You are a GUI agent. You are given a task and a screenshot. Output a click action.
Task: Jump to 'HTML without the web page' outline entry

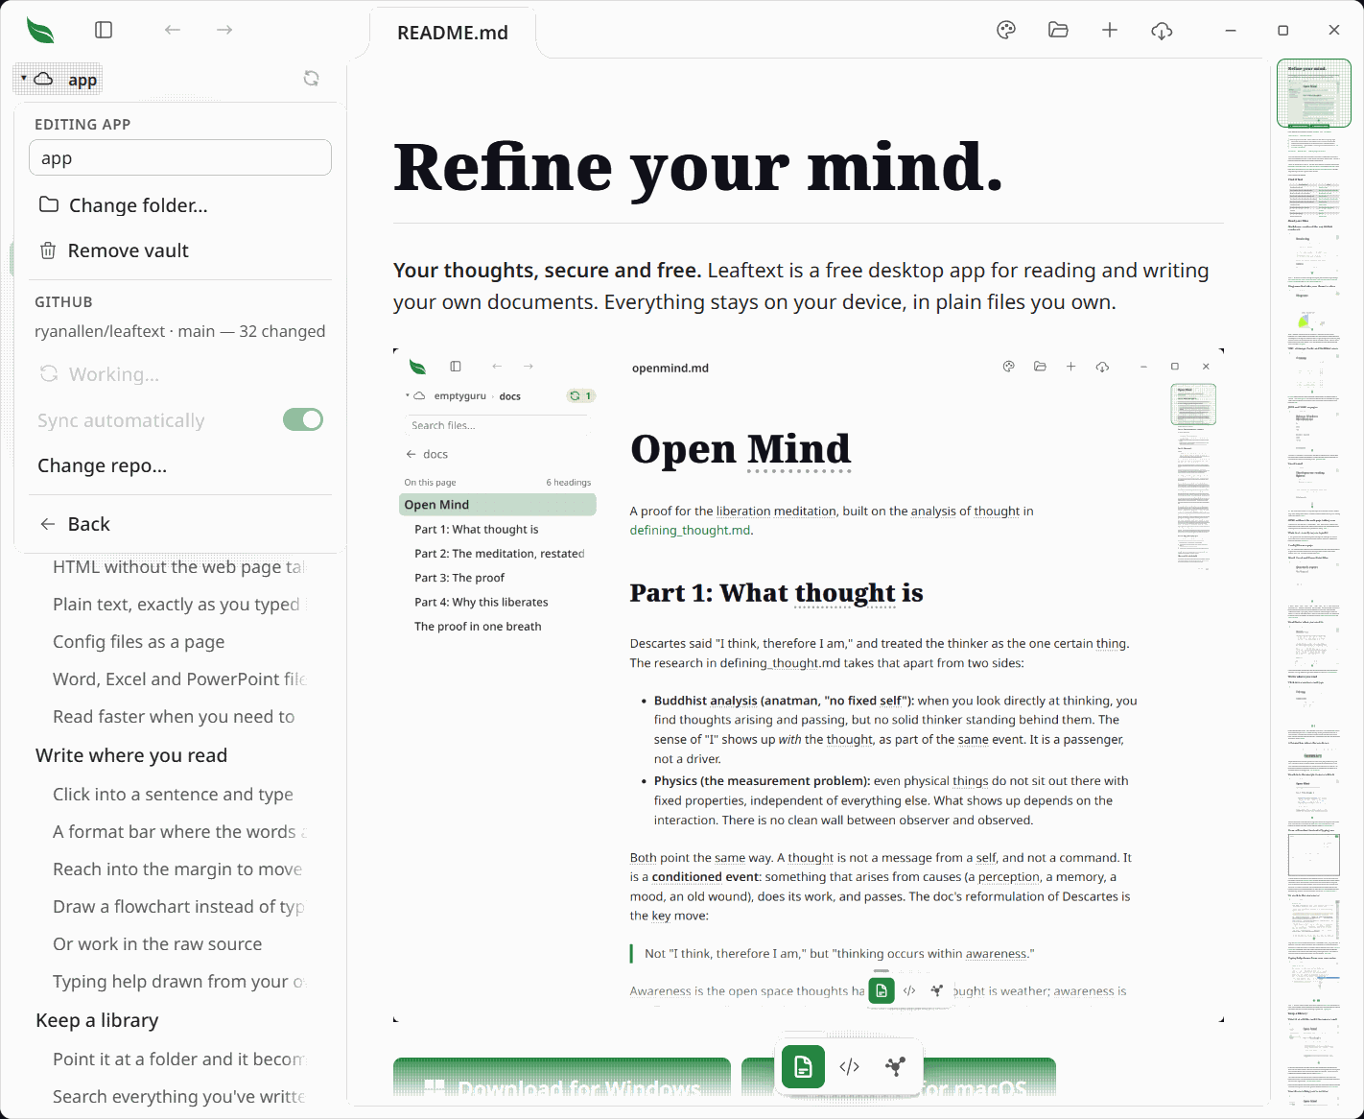pyautogui.click(x=178, y=567)
